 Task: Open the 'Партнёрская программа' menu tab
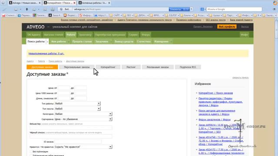pyautogui.click(x=110, y=35)
